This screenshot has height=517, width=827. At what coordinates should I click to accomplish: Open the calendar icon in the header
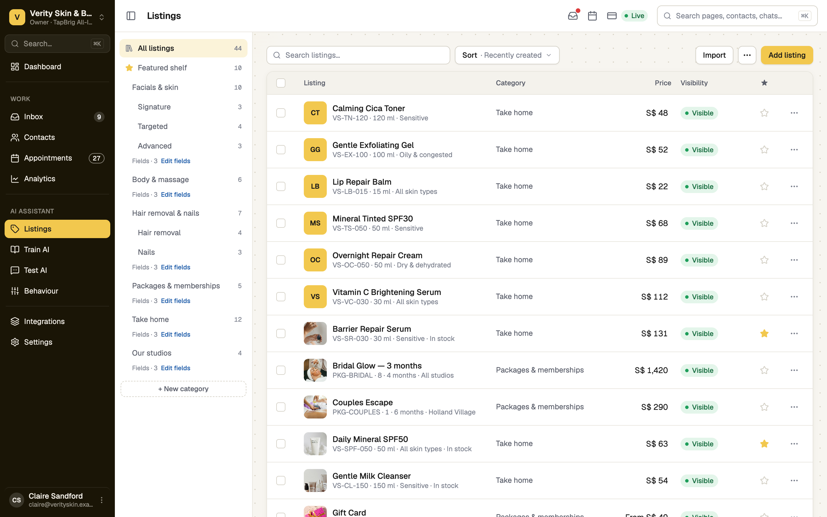pyautogui.click(x=592, y=16)
